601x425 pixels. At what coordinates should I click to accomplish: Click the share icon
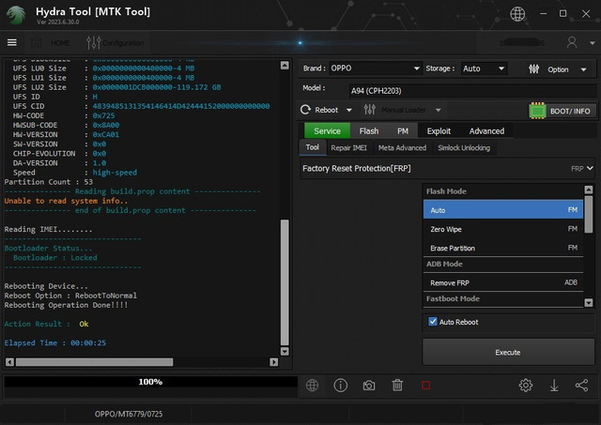[581, 385]
